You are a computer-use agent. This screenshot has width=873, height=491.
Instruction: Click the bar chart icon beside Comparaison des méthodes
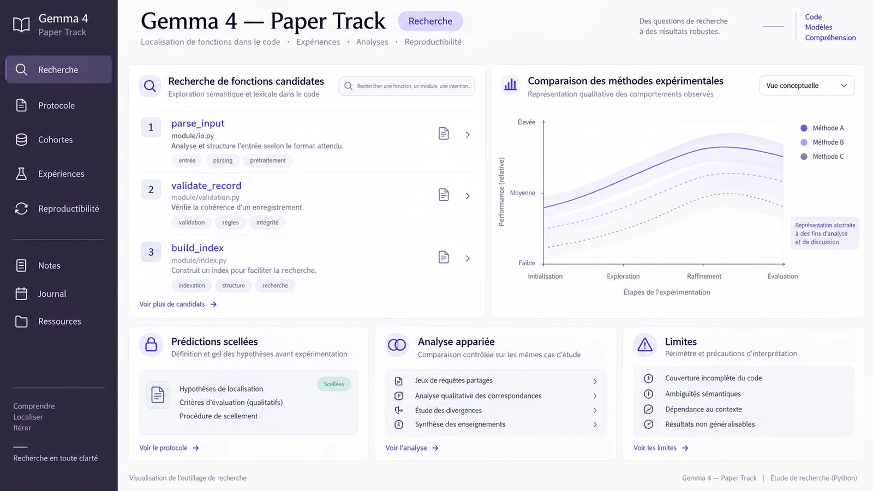coord(511,85)
